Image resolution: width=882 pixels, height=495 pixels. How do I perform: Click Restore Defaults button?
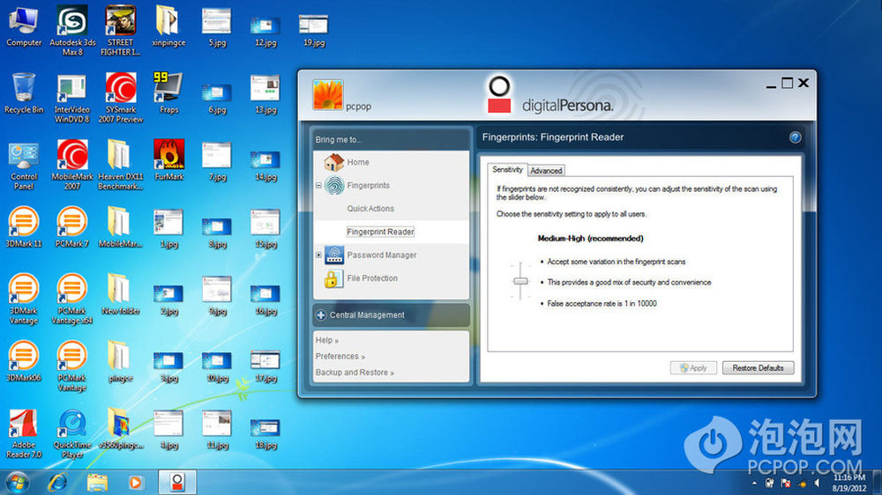[x=758, y=368]
